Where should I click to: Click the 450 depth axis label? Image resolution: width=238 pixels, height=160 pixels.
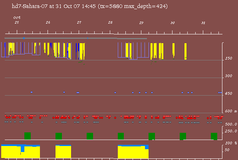[x=228, y=93]
